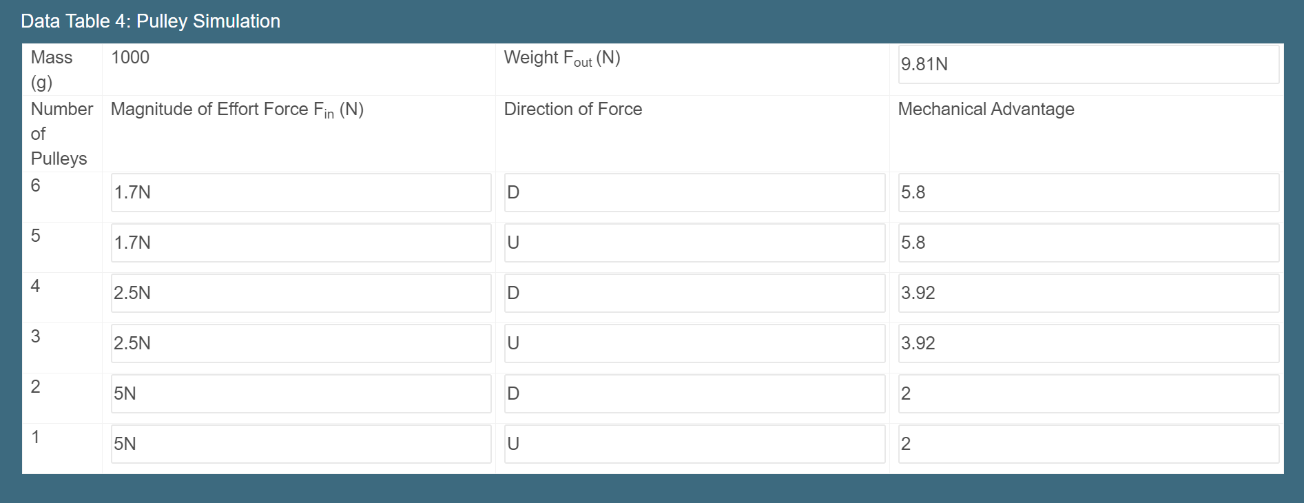Click the Weight Fout input showing 9.81N
Viewport: 1304px width, 503px height.
pyautogui.click(x=1088, y=64)
